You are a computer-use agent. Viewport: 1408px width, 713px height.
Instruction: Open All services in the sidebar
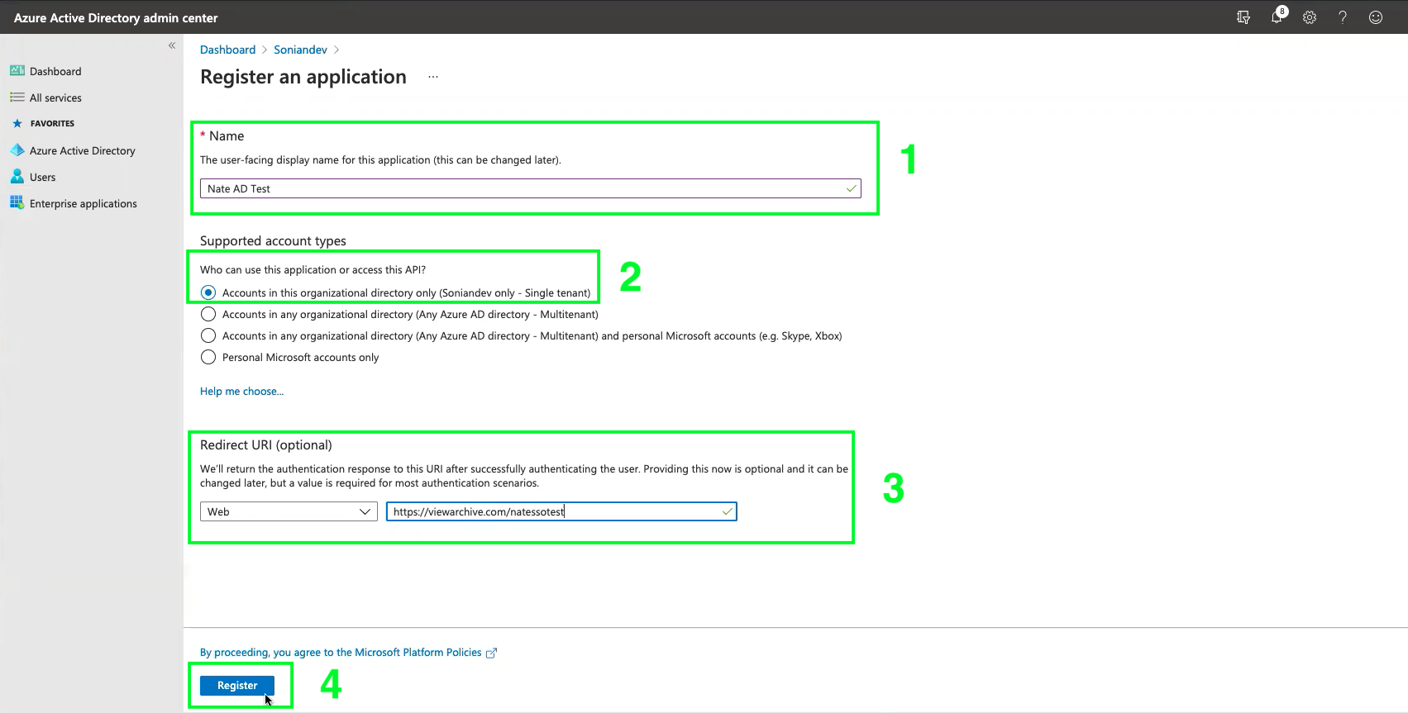(55, 97)
